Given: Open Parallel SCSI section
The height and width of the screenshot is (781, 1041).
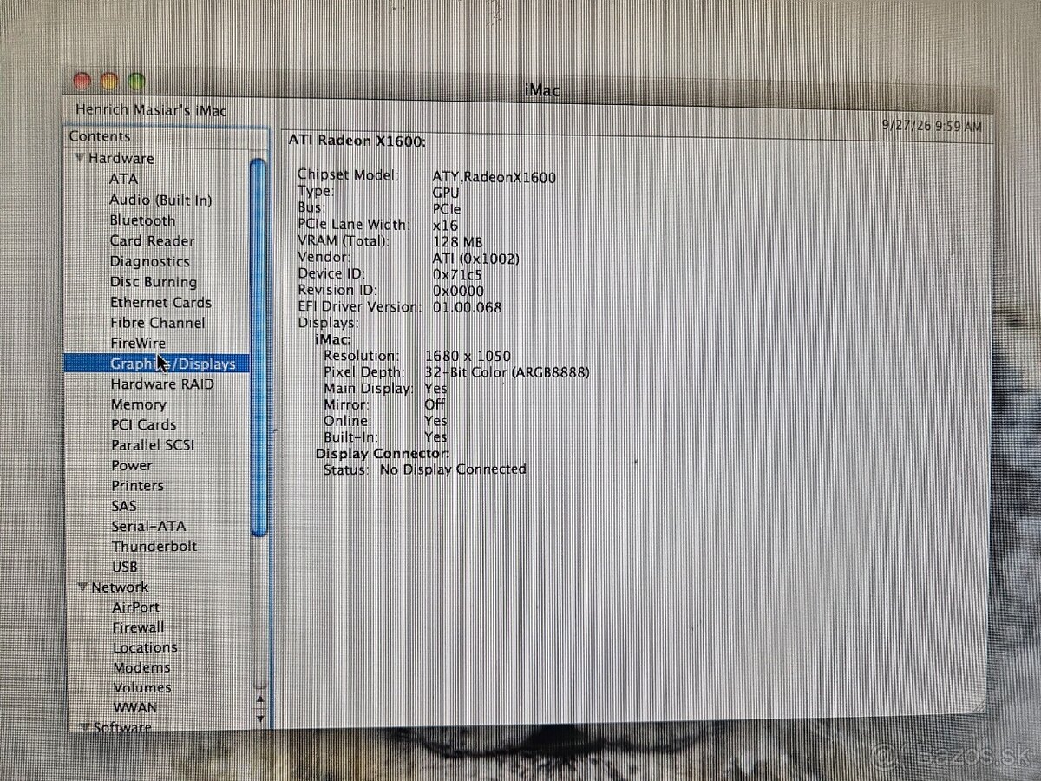Looking at the screenshot, I should coord(152,445).
